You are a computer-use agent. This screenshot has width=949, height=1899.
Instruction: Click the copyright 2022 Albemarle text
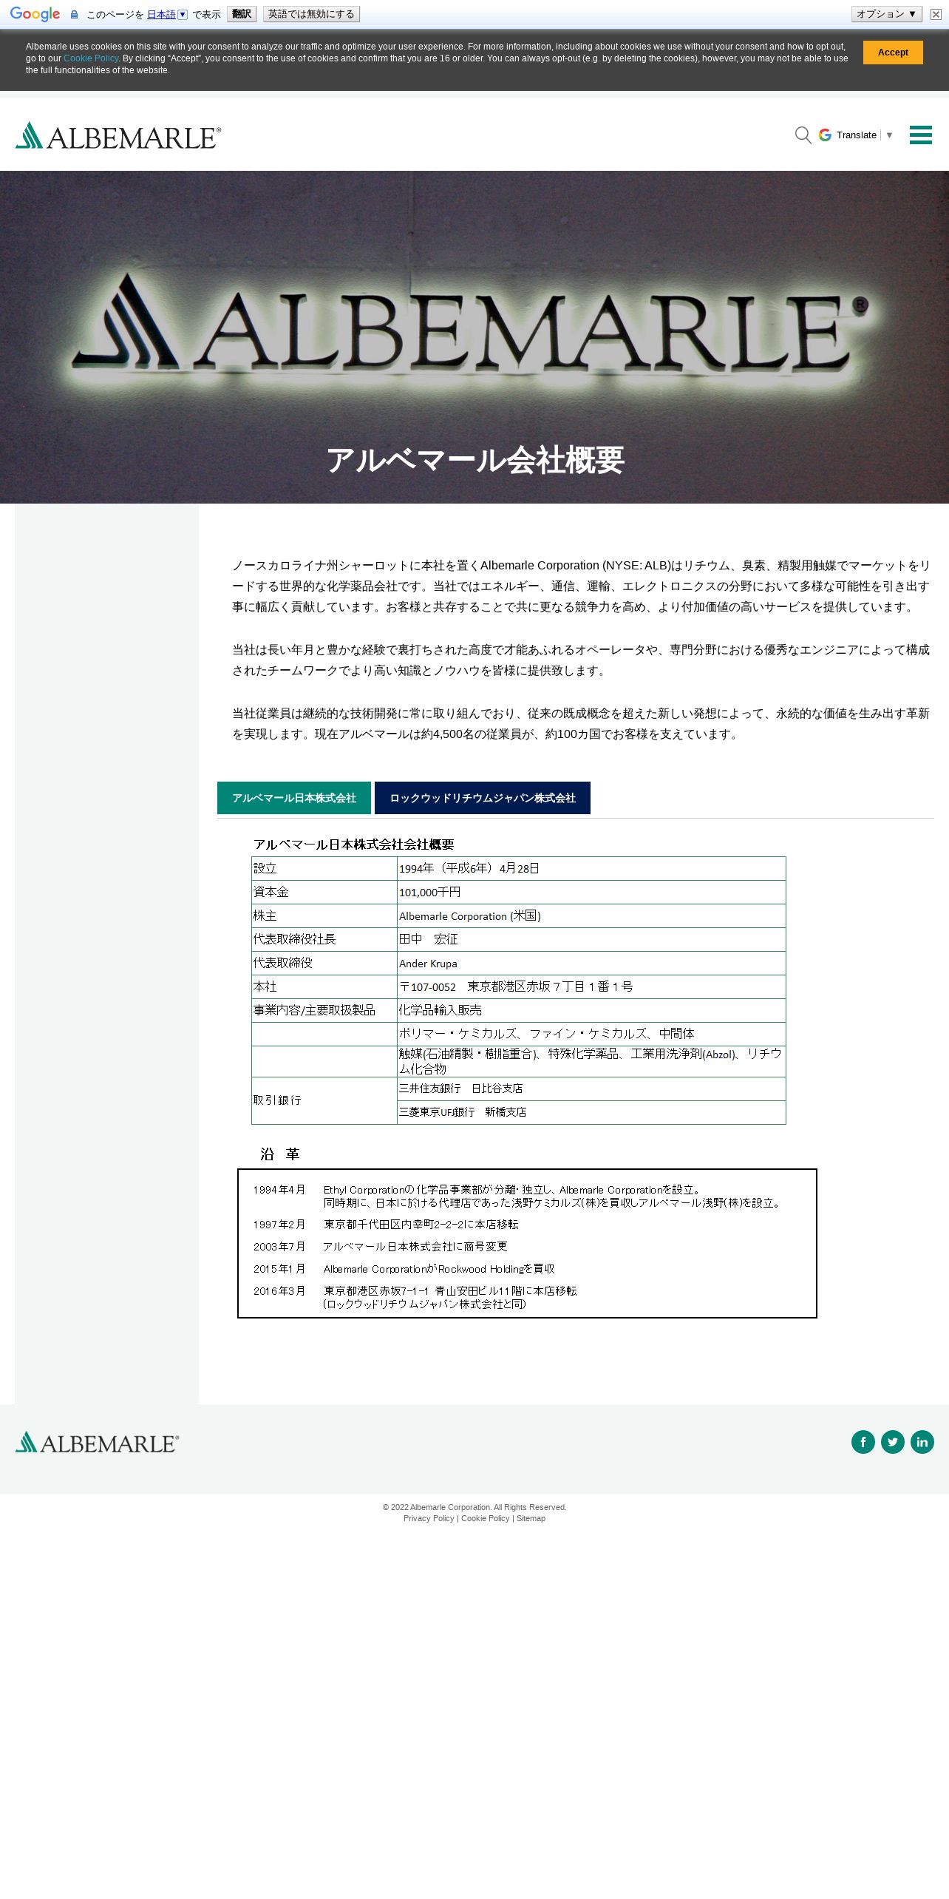475,1507
